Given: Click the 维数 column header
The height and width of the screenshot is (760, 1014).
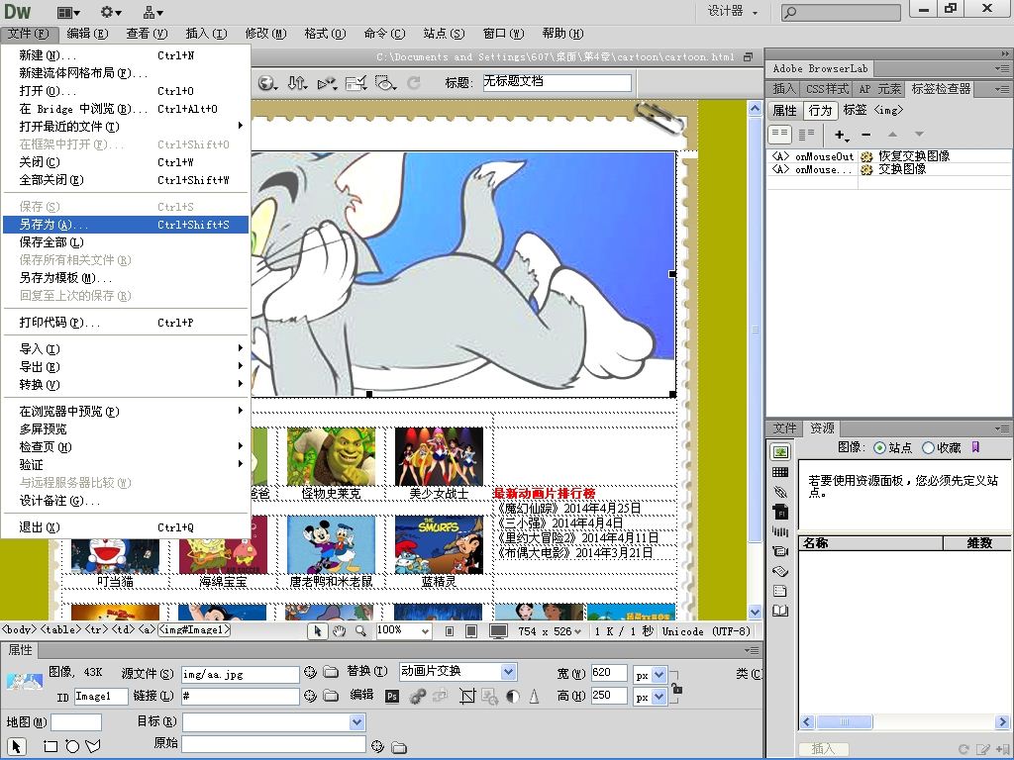Looking at the screenshot, I should 977,543.
